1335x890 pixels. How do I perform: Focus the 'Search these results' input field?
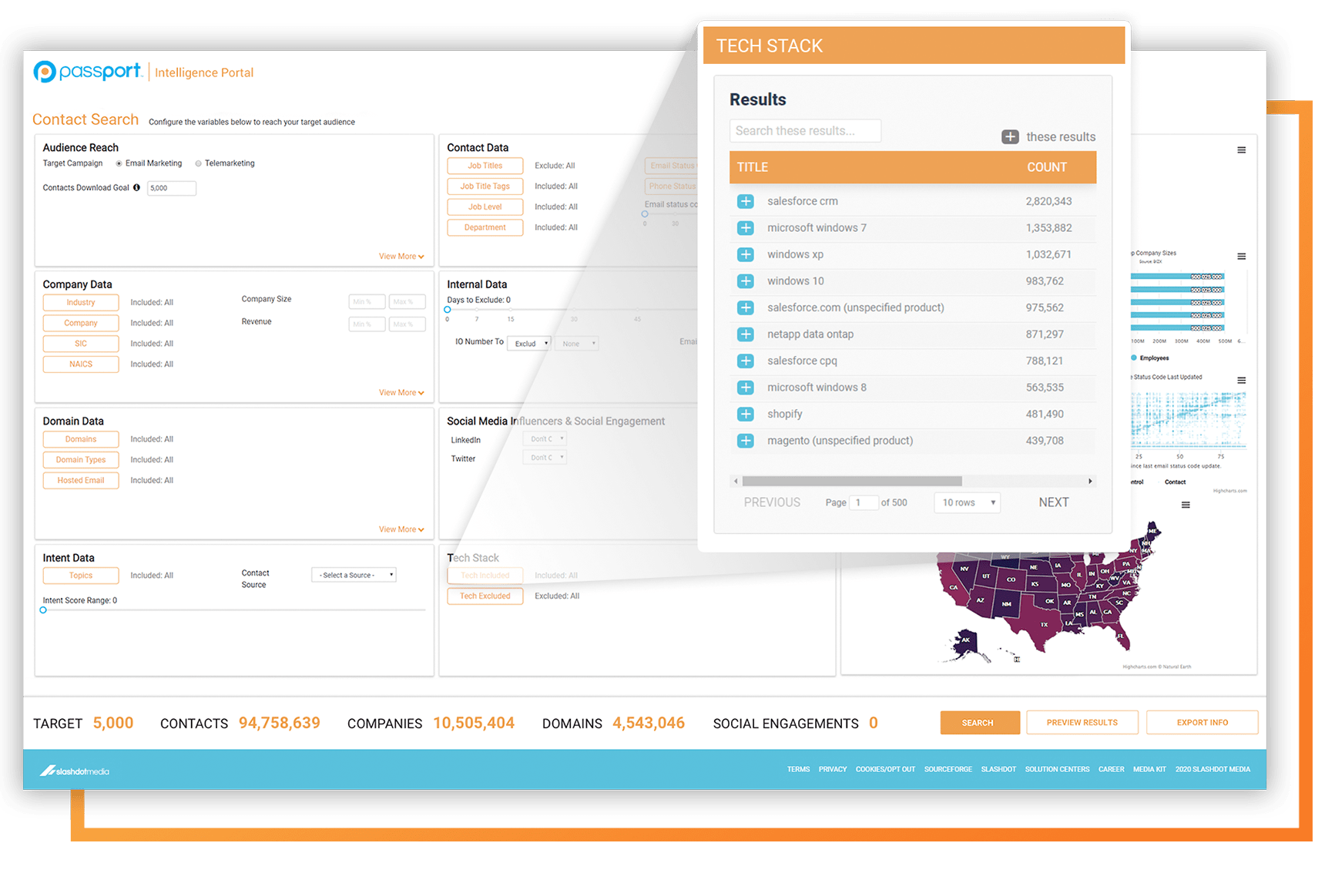click(805, 131)
